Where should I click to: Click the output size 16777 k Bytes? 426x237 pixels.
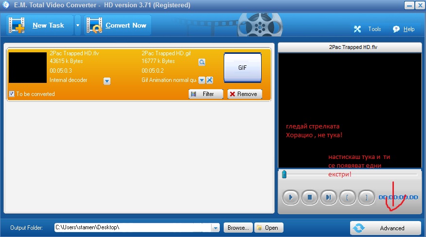tap(158, 61)
